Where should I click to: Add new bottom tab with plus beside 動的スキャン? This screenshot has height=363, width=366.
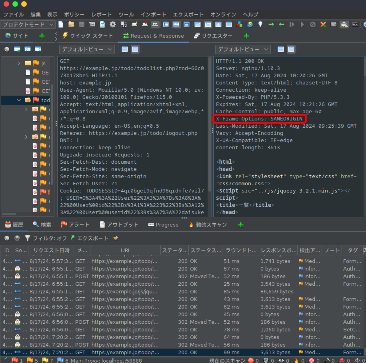[x=241, y=225]
